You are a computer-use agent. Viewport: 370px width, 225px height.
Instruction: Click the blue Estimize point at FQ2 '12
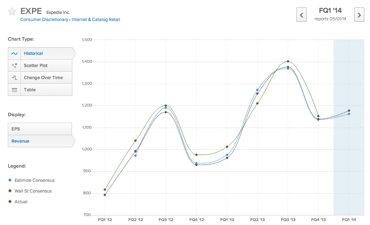click(135, 155)
